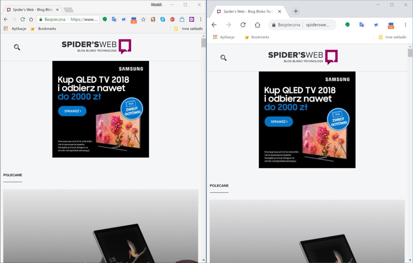Open the site search in the left window

[17, 47]
